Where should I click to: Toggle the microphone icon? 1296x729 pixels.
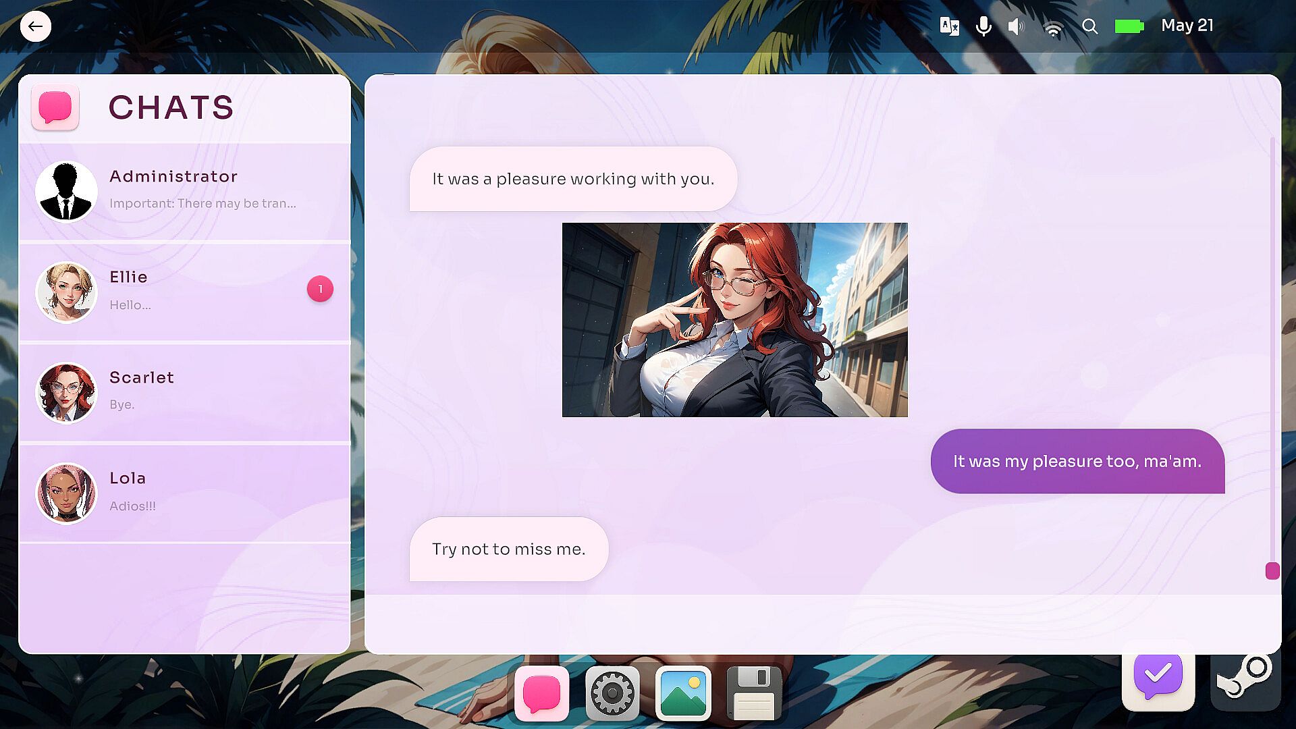coord(983,26)
